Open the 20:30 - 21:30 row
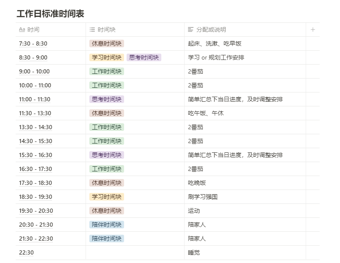This screenshot has height=263, width=340. tap(36, 225)
